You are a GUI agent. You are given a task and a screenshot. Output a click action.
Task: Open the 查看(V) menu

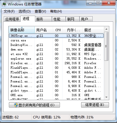pyautogui.click(x=40, y=11)
